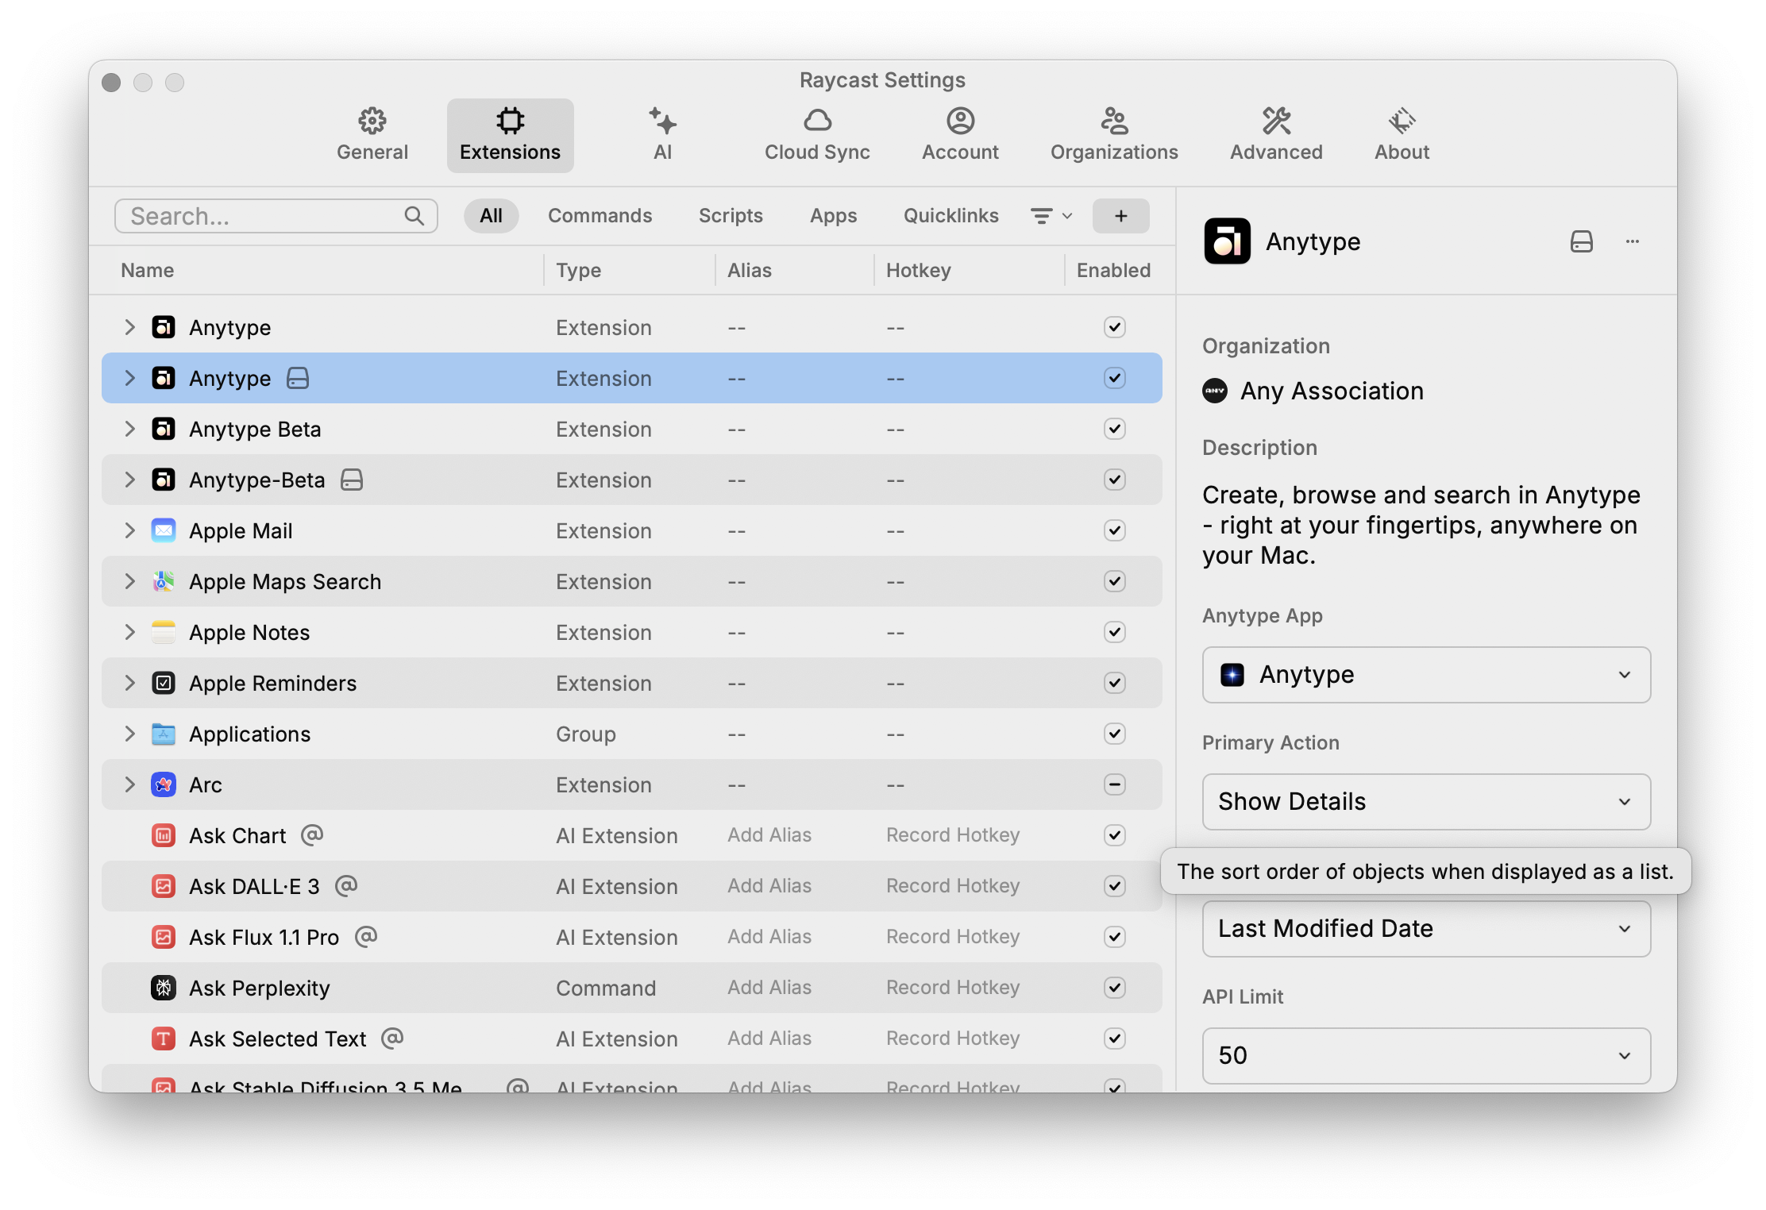Click the Extensions tab icon
The image size is (1766, 1210).
[x=510, y=121]
